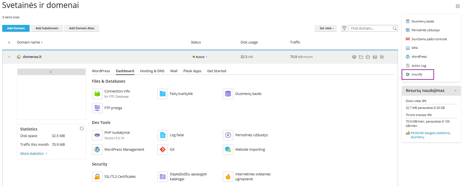
Task: Open SSL/TLS Certificates icon
Action: coord(97,177)
